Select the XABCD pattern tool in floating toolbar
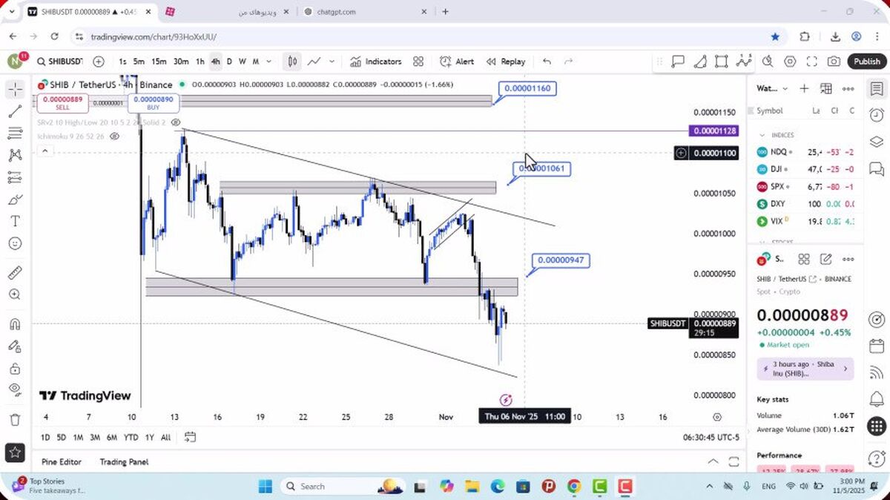The height and width of the screenshot is (500, 890). (x=742, y=62)
